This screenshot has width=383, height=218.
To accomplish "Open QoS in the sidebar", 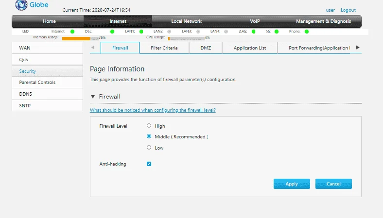I will (47, 60).
